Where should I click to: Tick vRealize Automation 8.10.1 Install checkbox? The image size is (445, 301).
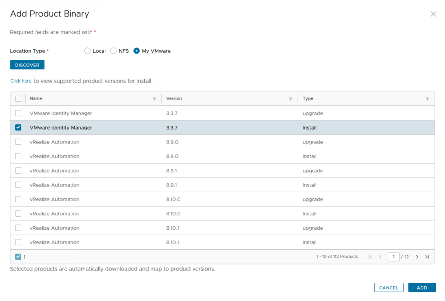(x=18, y=242)
